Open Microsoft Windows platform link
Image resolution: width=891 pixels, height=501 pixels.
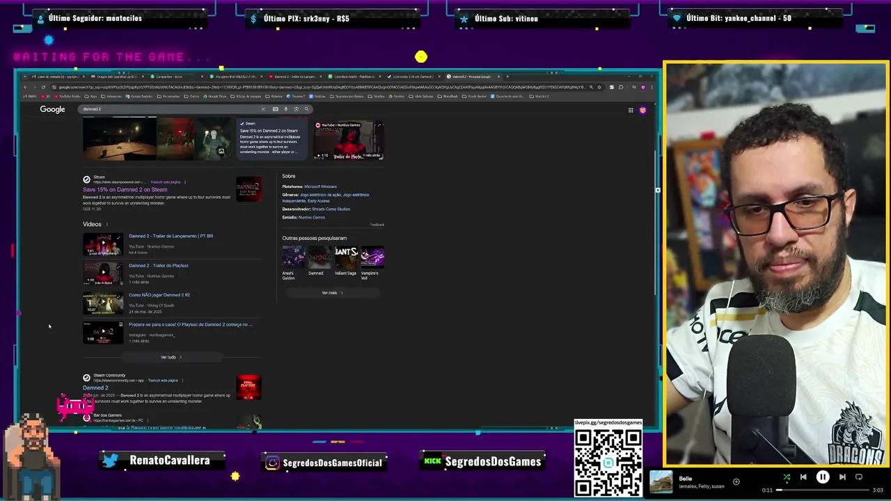point(320,186)
